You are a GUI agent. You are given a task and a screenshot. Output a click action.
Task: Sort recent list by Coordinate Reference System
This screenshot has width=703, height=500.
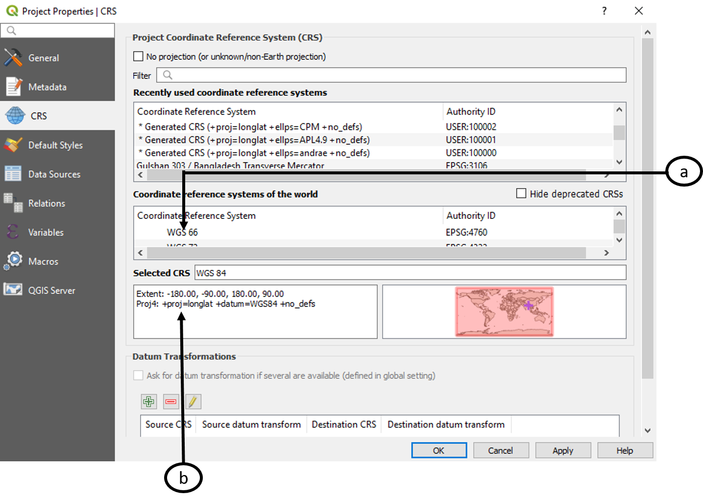[288, 112]
